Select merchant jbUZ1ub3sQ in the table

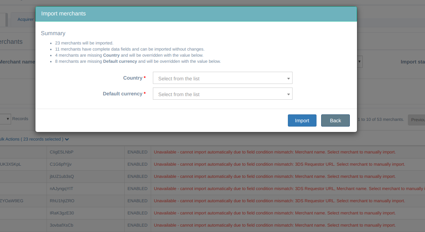click(x=62, y=176)
